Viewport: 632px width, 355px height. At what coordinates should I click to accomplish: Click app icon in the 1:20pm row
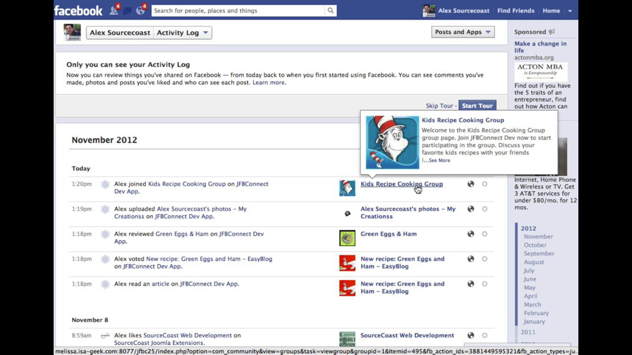pyautogui.click(x=105, y=184)
